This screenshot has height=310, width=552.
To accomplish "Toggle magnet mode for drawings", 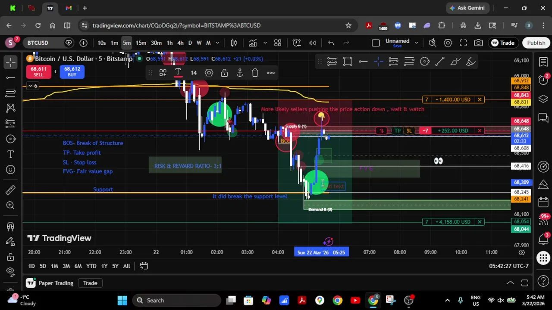I will point(11,226).
